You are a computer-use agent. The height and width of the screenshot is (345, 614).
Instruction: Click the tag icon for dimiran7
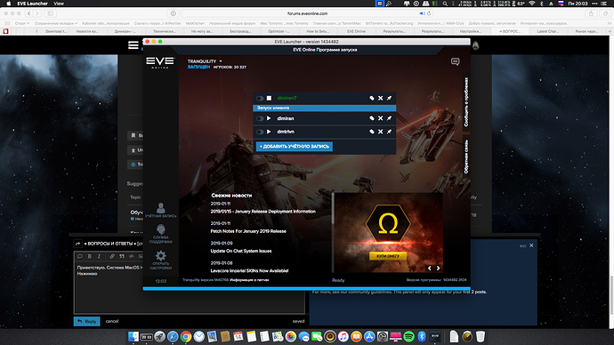(372, 98)
